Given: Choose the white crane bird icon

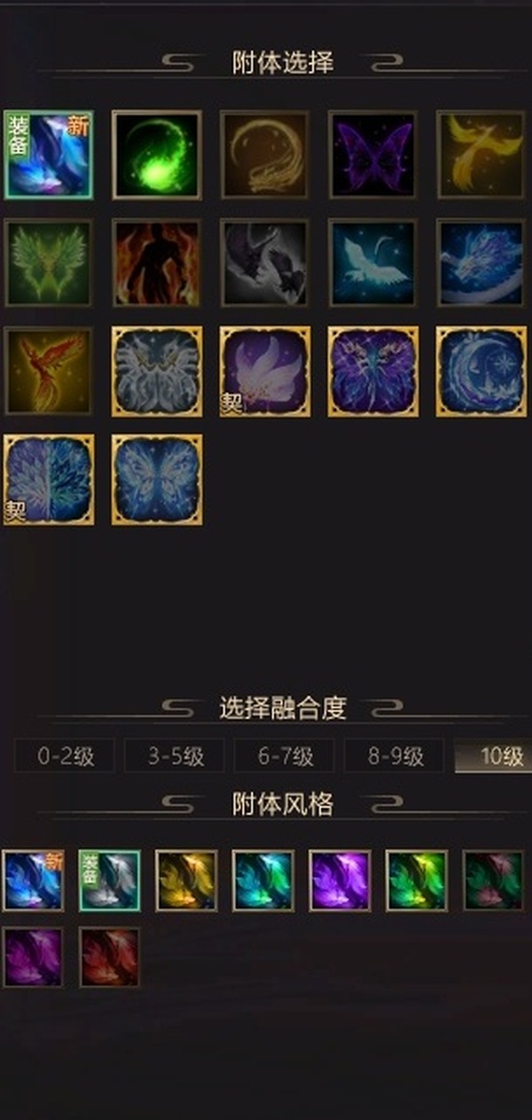Looking at the screenshot, I should 373,262.
